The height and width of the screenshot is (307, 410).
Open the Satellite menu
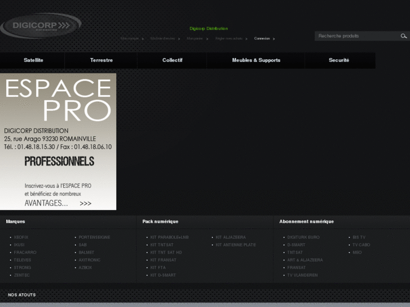click(33, 60)
